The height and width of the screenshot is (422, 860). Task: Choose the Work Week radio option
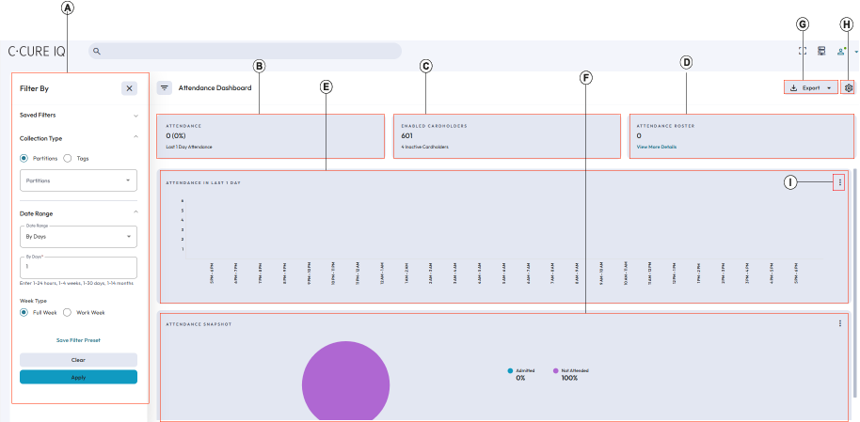point(68,312)
